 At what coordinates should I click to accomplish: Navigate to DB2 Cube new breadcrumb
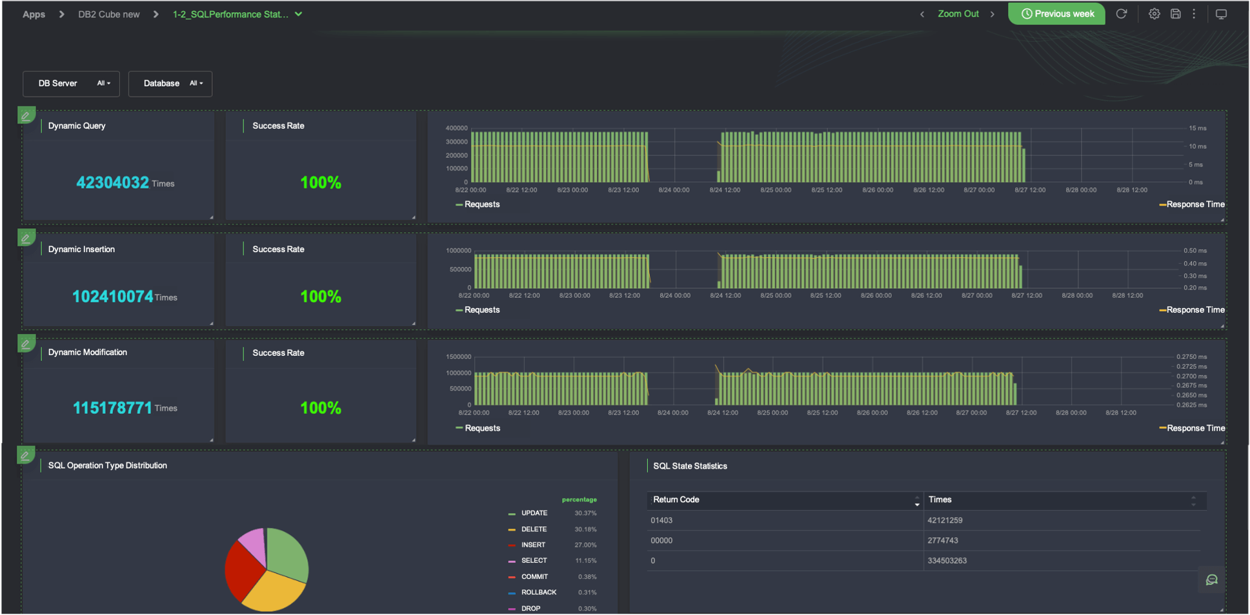click(108, 14)
